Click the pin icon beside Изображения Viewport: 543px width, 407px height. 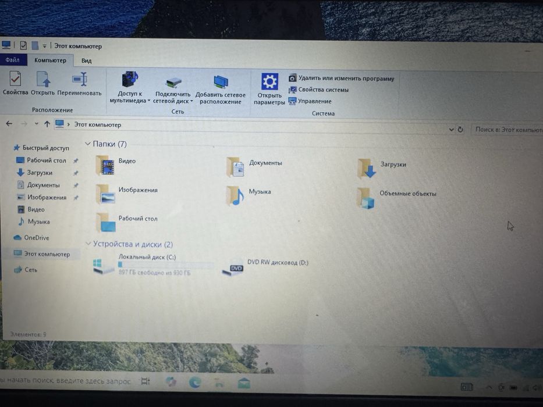[76, 198]
